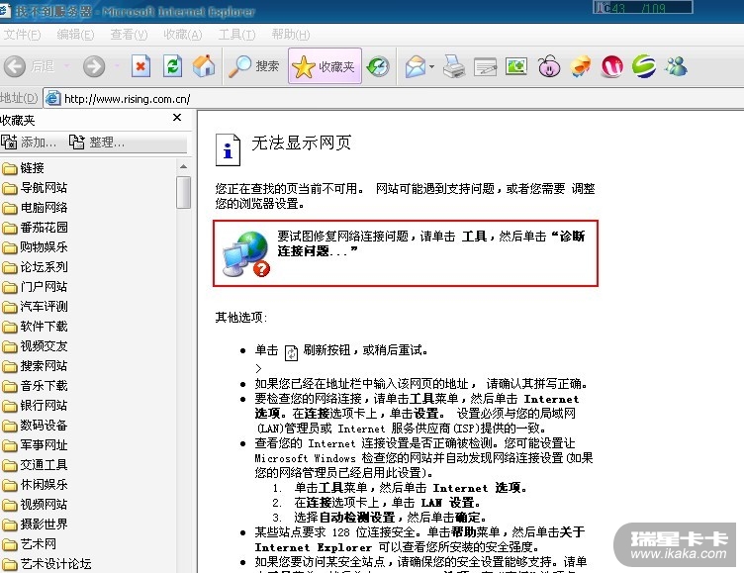Close the Favorites (收藏夹) side panel
The image size is (744, 573).
[x=177, y=117]
